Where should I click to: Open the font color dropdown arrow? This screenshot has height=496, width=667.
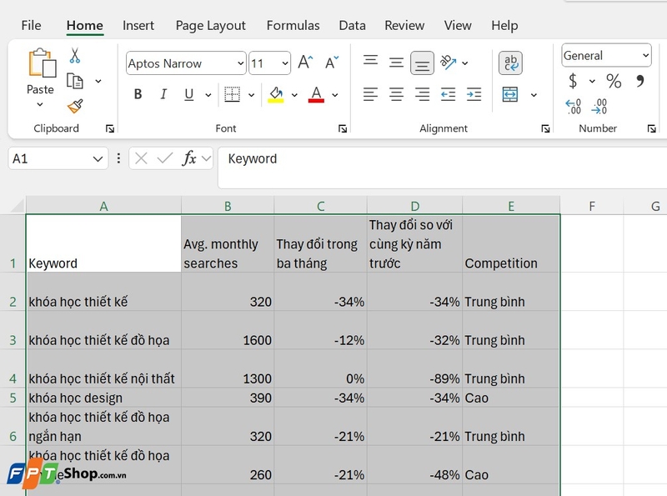tap(335, 95)
